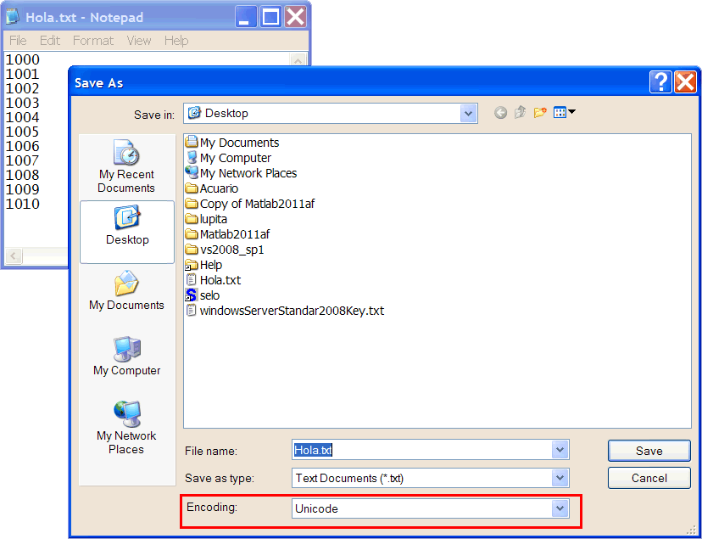702x539 pixels.
Task: Open the Help menu in Notepad
Action: click(176, 41)
